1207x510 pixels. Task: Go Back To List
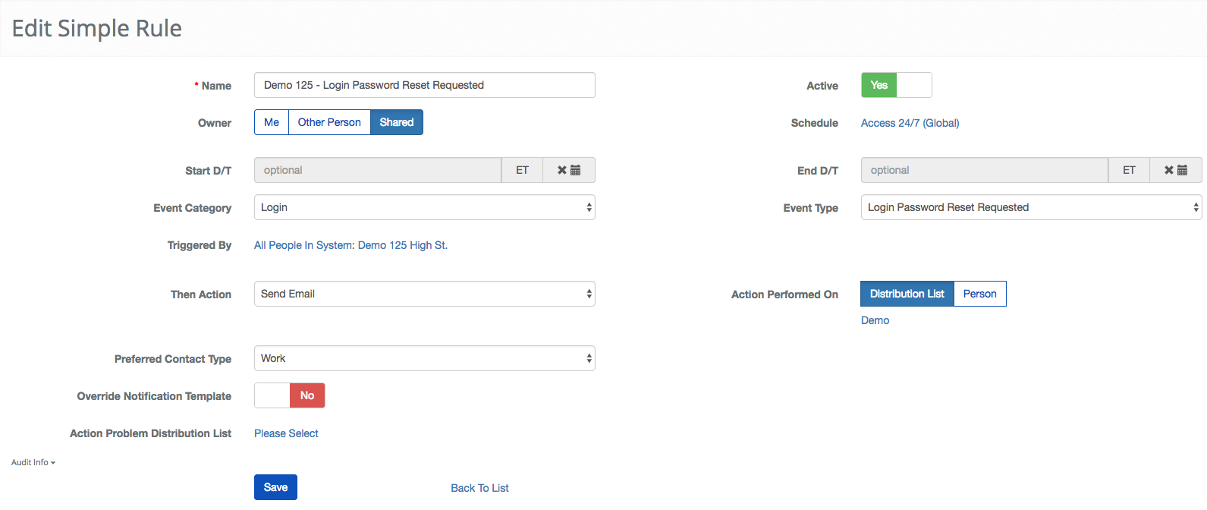(479, 488)
